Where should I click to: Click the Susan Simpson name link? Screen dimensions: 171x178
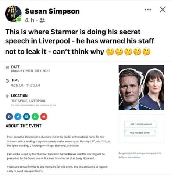coord(52,11)
